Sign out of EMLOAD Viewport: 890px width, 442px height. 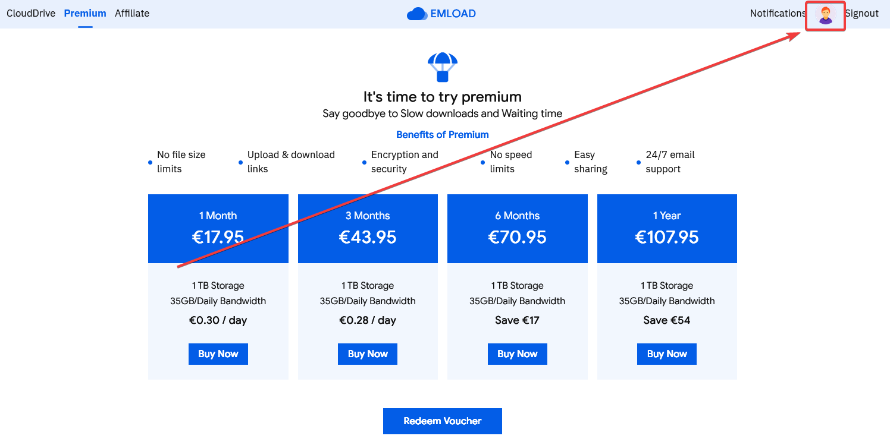[x=862, y=13]
